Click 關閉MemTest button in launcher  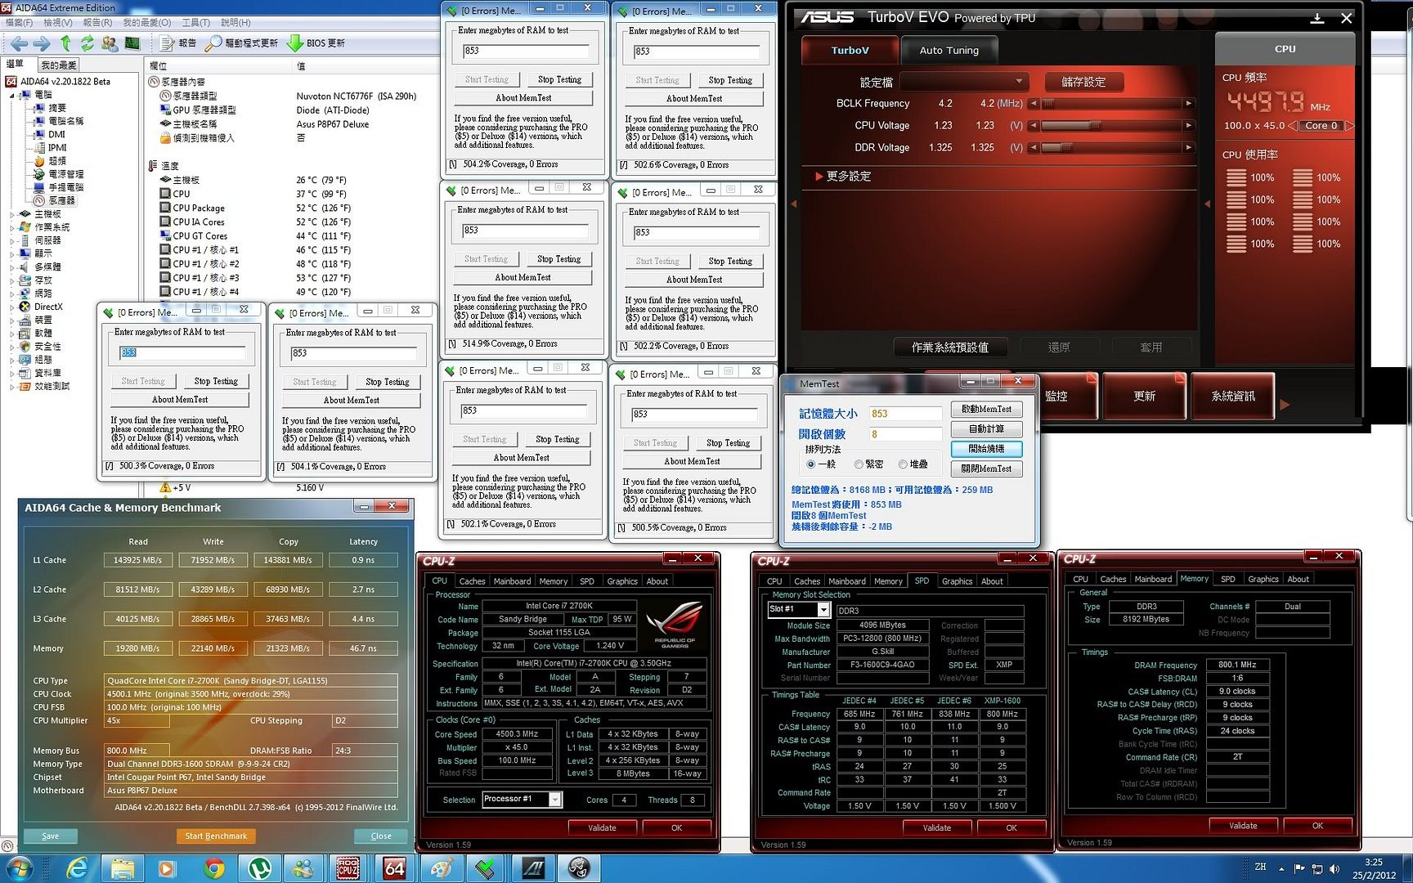pos(986,468)
